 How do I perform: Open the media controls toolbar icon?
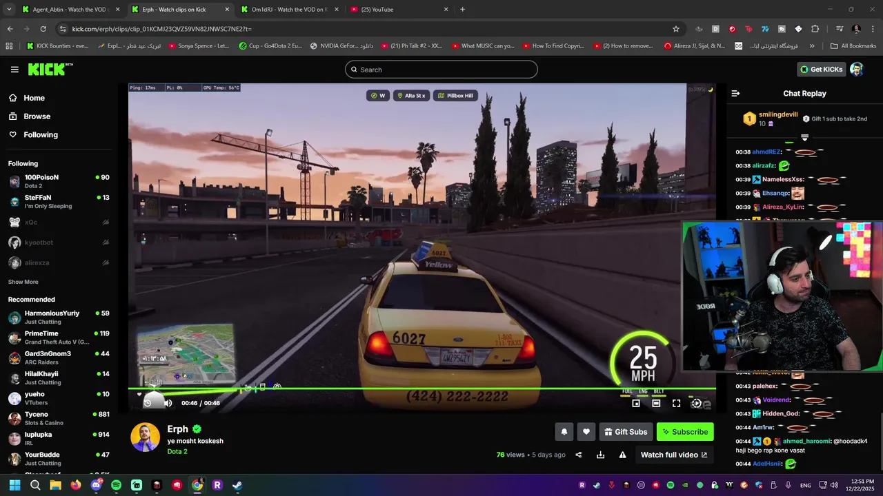click(x=840, y=29)
